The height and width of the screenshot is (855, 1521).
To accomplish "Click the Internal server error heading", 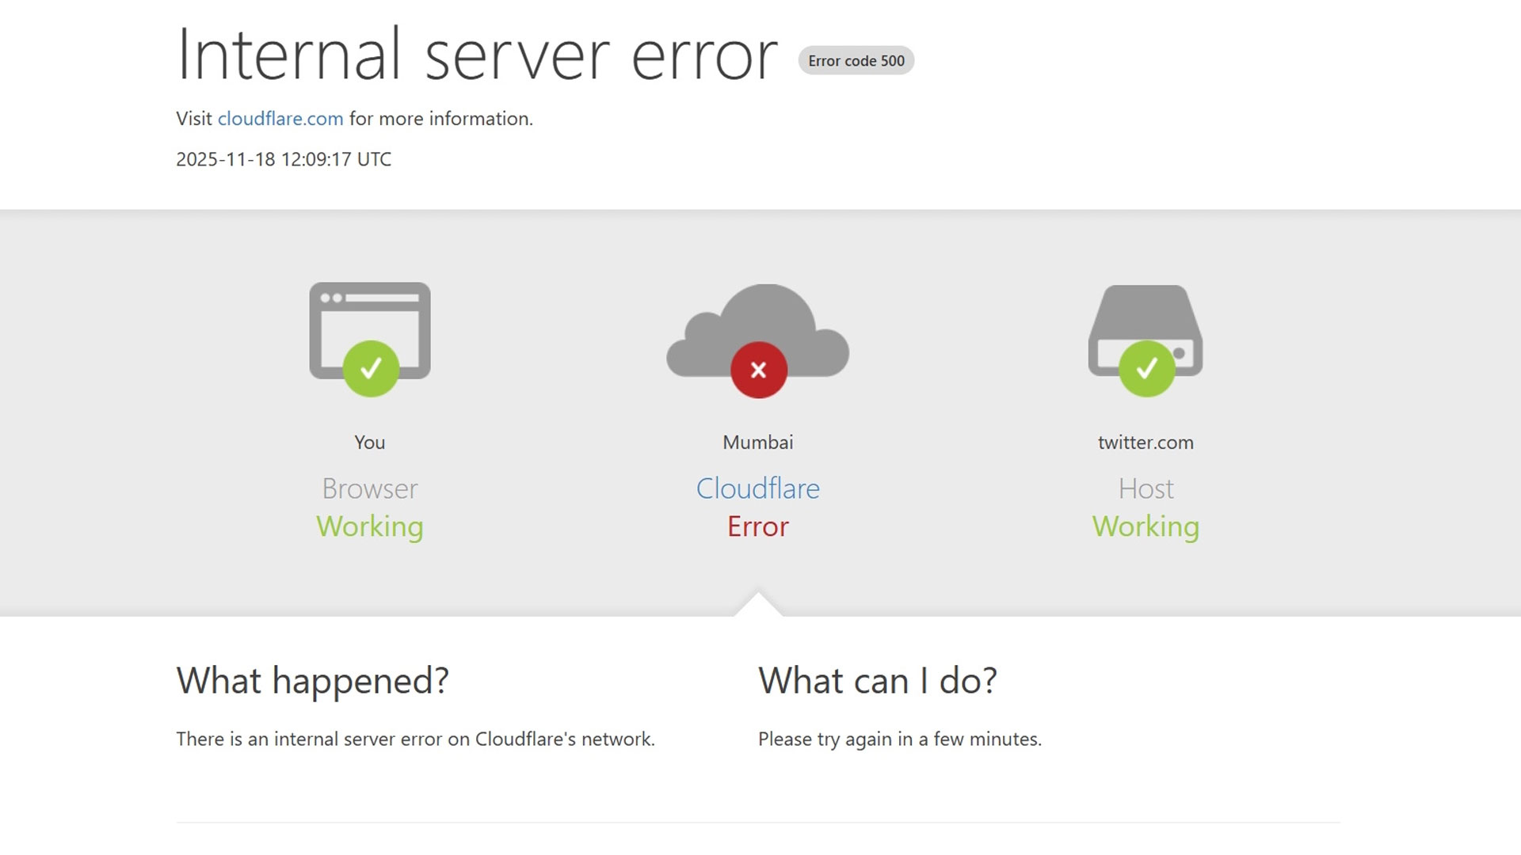I will pyautogui.click(x=477, y=55).
